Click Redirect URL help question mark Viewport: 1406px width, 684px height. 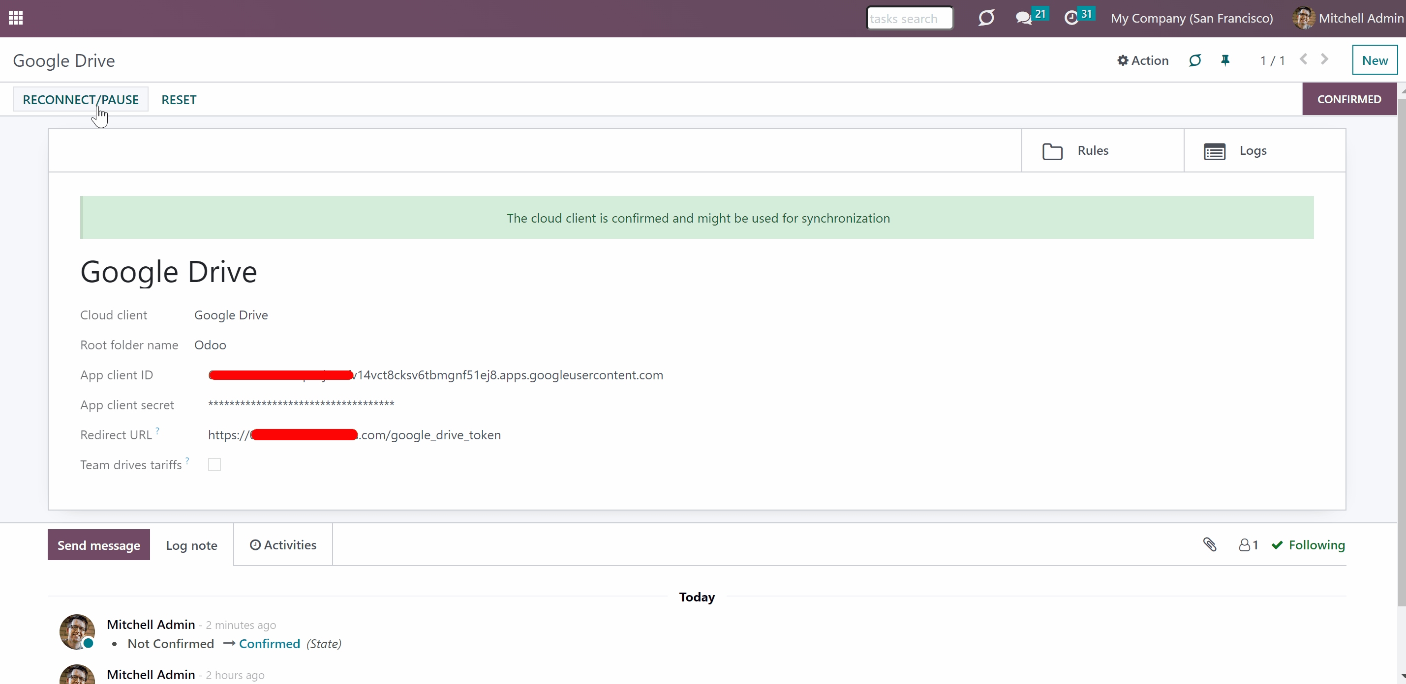pyautogui.click(x=157, y=430)
